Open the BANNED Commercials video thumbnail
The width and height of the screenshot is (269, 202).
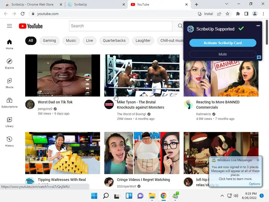point(221,79)
